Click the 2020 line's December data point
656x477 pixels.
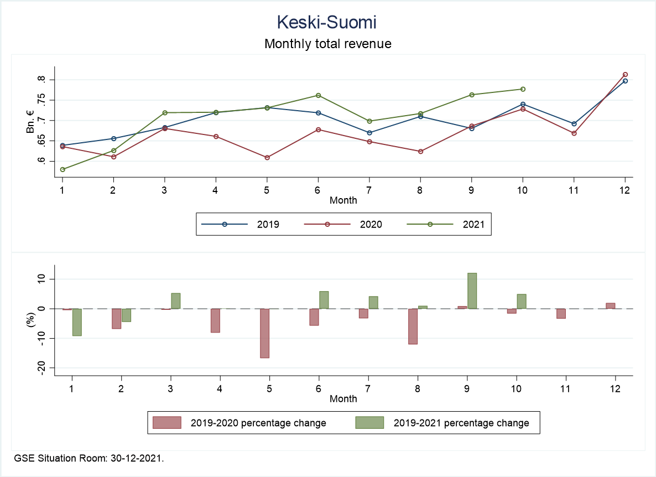click(625, 74)
